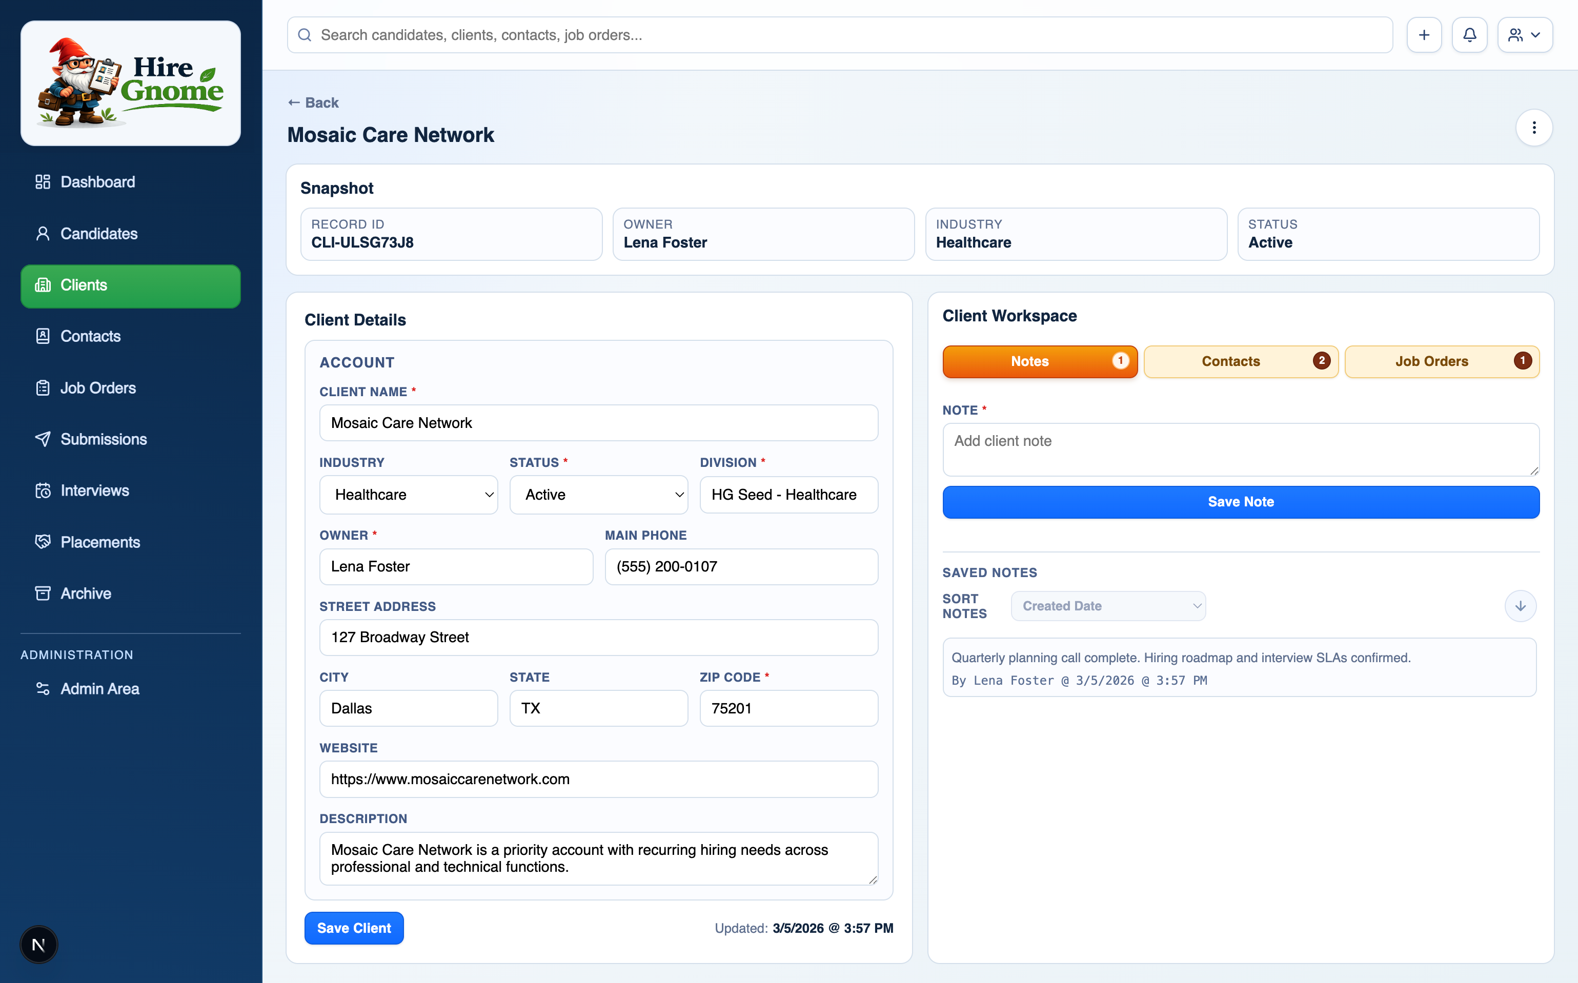Image resolution: width=1578 pixels, height=983 pixels.
Task: Expand the Status dropdown showing Active
Action: (x=598, y=495)
